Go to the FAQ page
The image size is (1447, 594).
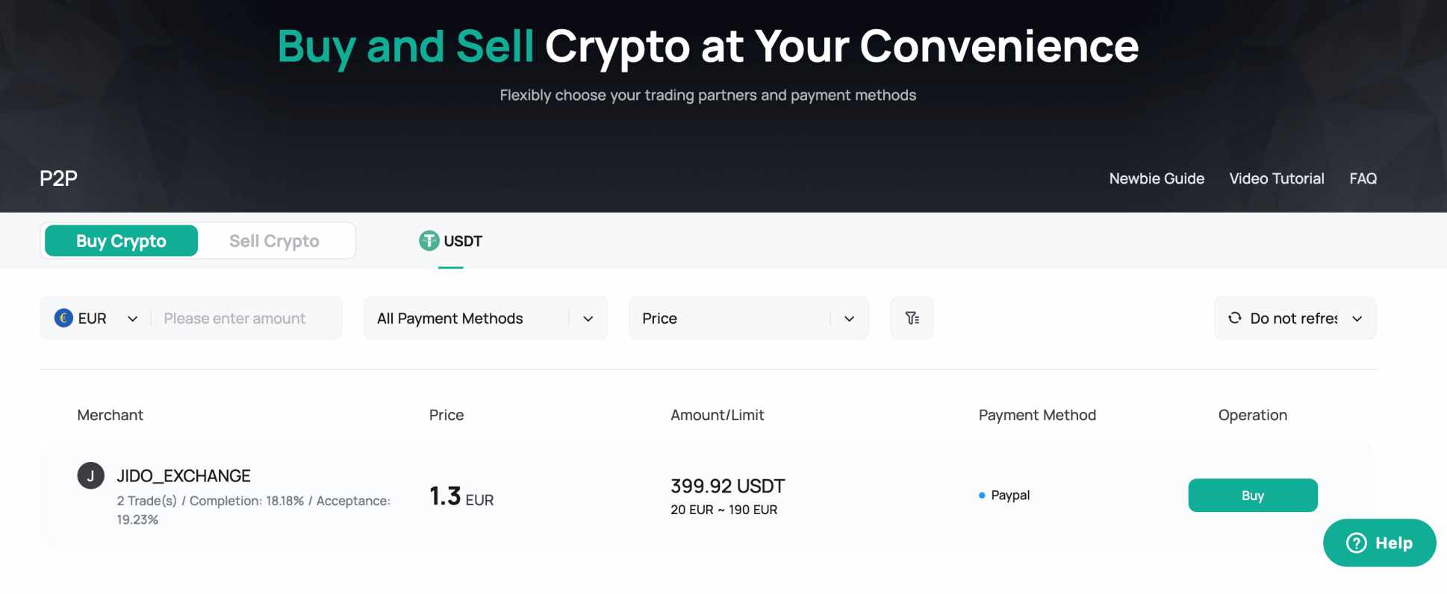1363,179
